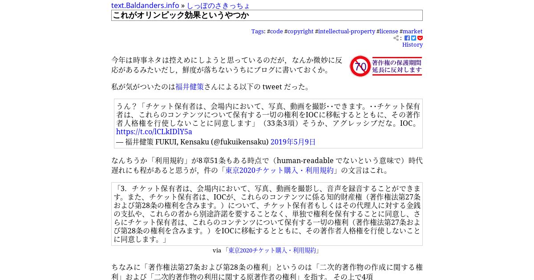534x280 pixels.
Task: Filter by the copyright tag
Action: click(x=300, y=32)
